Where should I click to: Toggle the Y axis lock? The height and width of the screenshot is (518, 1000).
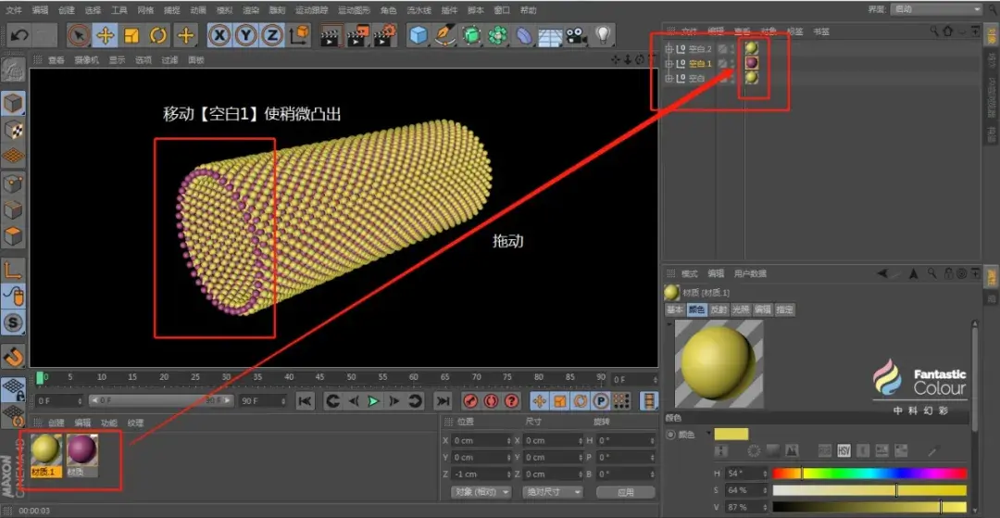coord(246,35)
